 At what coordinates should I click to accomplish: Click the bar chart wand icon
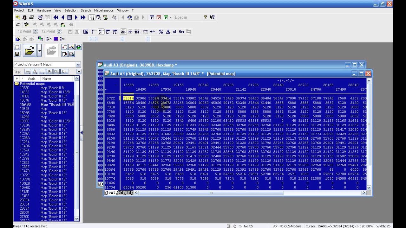pos(18,39)
